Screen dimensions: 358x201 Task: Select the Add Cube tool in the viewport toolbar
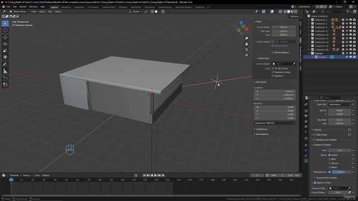point(5,78)
